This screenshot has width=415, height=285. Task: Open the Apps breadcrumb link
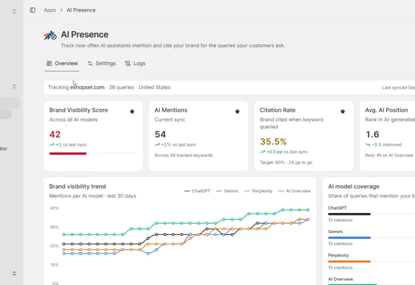[x=50, y=10]
